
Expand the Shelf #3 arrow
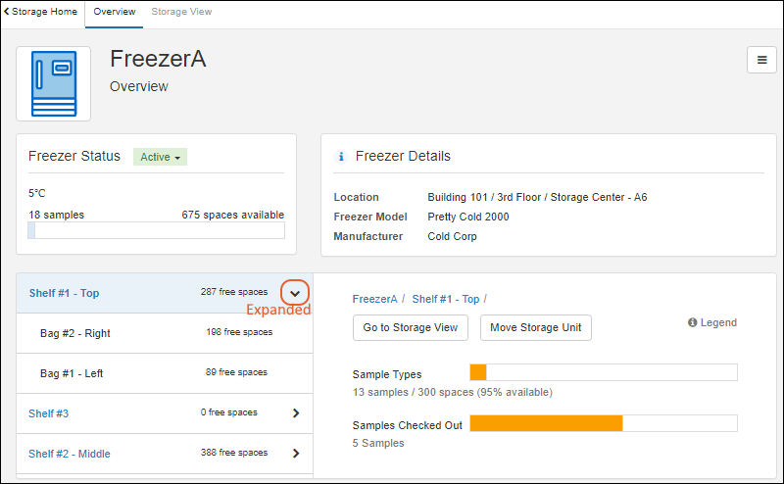click(296, 413)
